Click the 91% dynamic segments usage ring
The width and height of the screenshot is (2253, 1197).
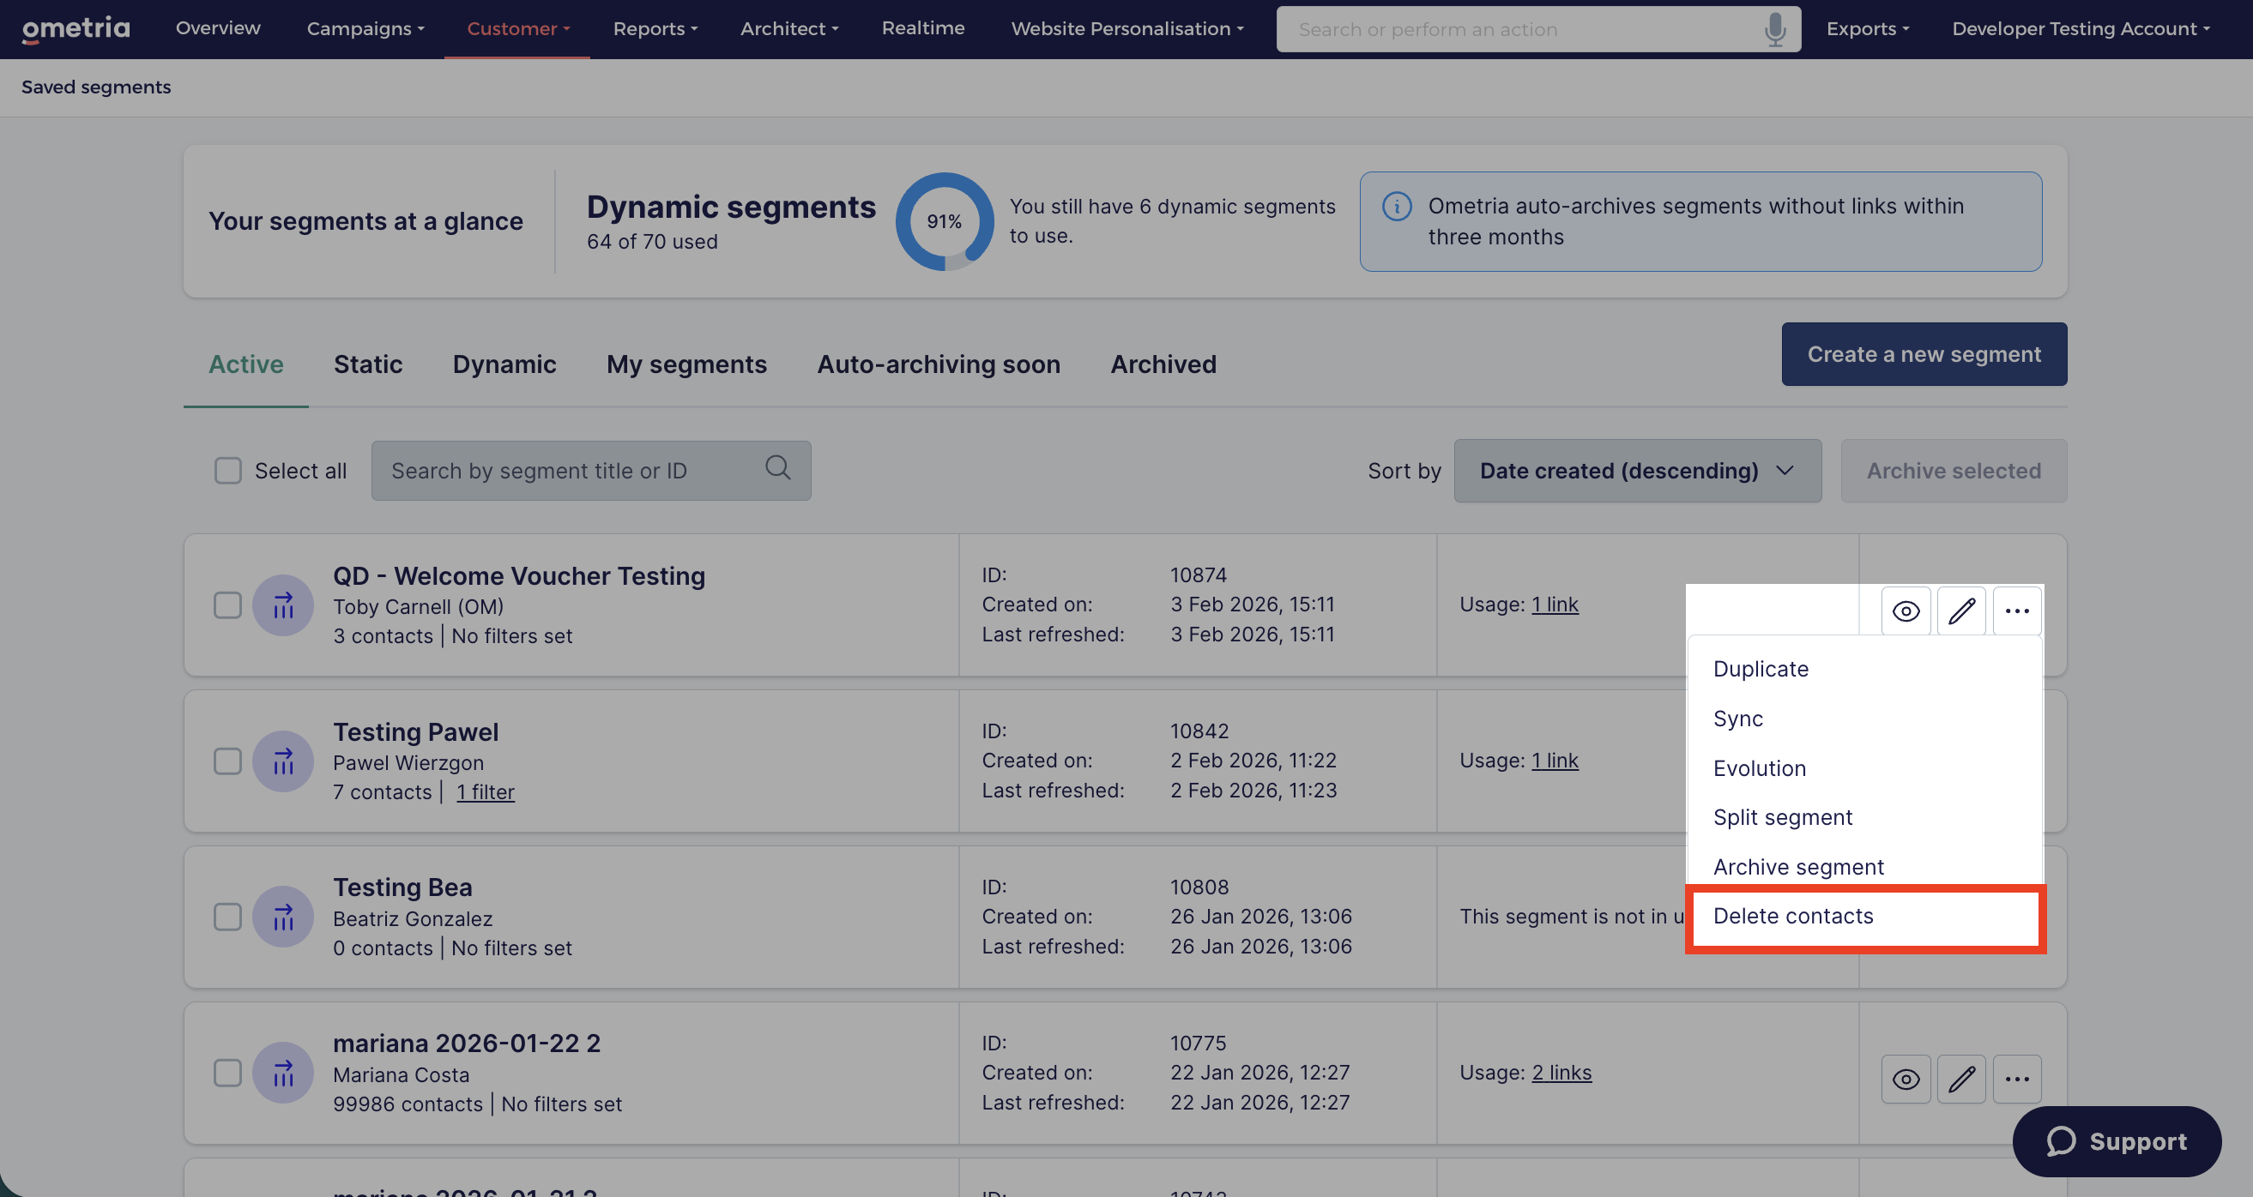(944, 221)
